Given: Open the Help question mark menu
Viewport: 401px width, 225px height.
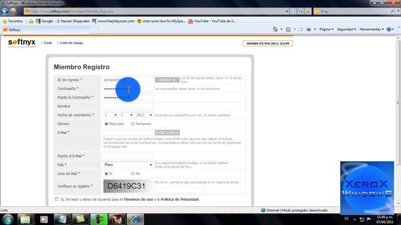Looking at the screenshot, I should click(390, 29).
